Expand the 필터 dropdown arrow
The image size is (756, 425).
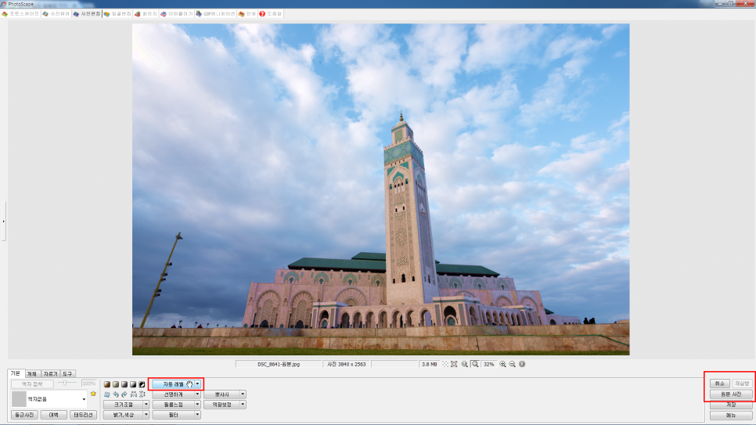pos(198,415)
